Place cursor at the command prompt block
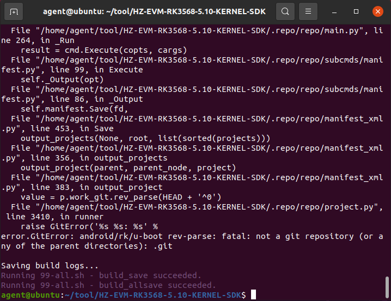The height and width of the screenshot is (301, 391). coord(253,295)
